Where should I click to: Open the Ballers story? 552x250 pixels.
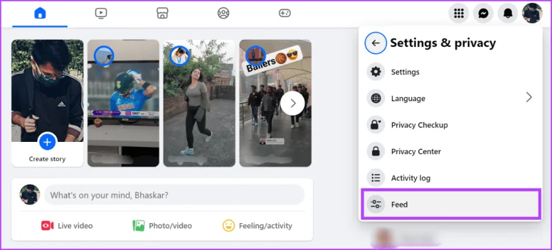[275, 103]
